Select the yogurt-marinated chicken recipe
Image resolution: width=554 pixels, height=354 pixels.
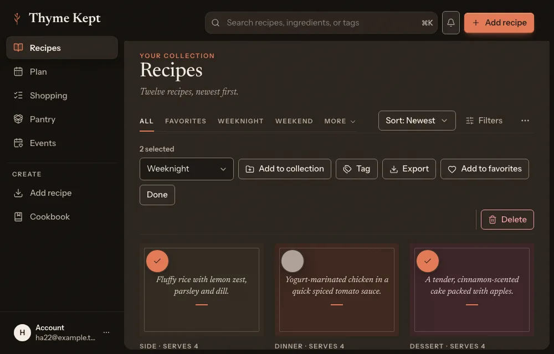click(x=293, y=261)
